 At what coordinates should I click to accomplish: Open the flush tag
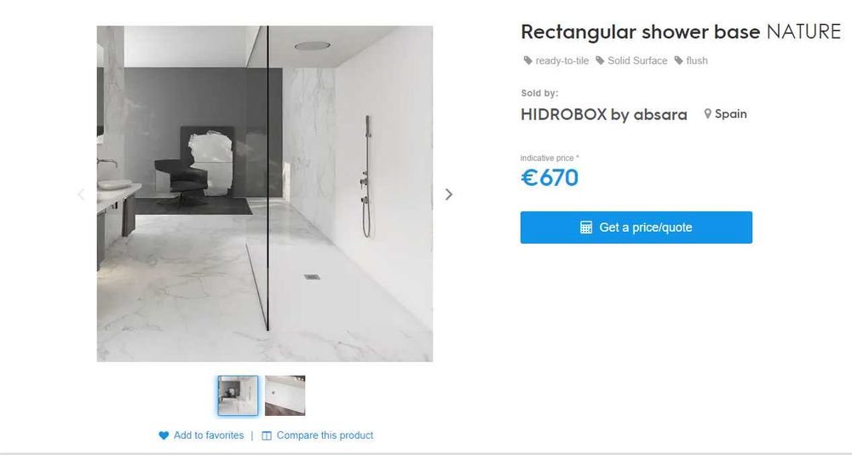697,60
